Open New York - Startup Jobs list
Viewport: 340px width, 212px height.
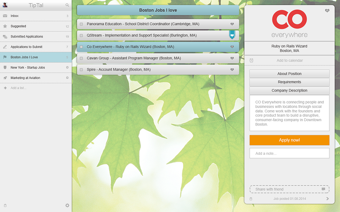click(36, 67)
